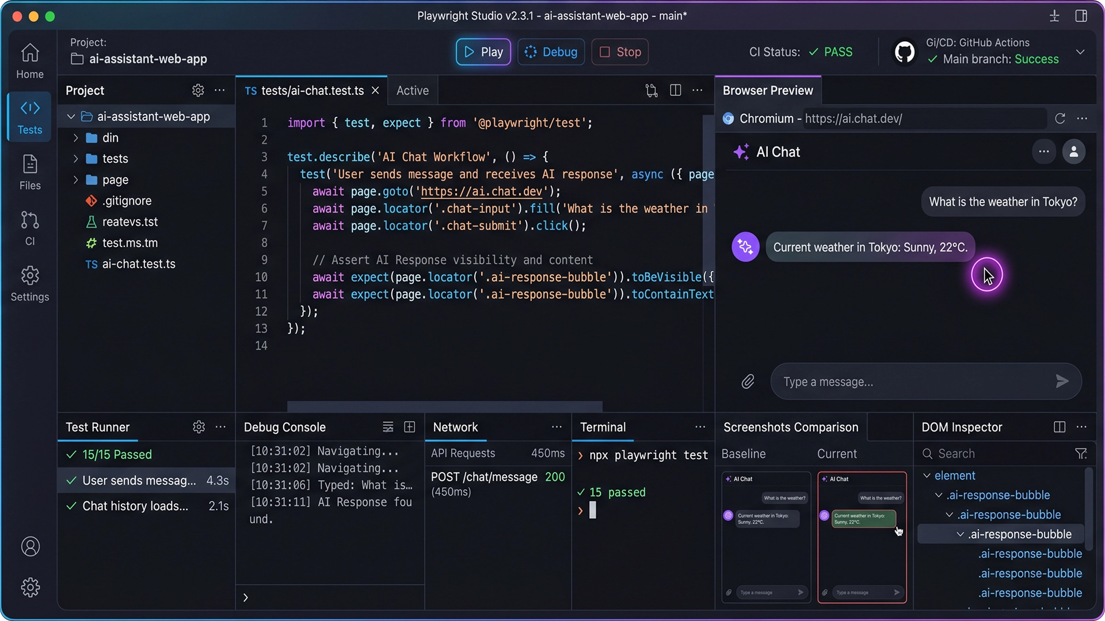Open Terminal panel more options

click(700, 427)
